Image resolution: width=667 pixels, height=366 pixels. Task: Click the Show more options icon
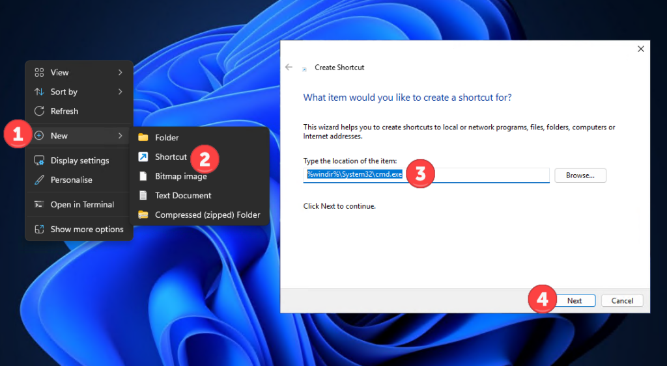tap(39, 229)
